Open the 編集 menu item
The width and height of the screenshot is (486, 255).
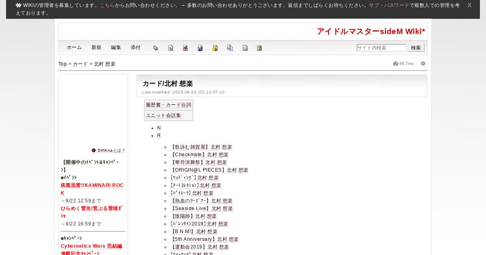point(116,47)
